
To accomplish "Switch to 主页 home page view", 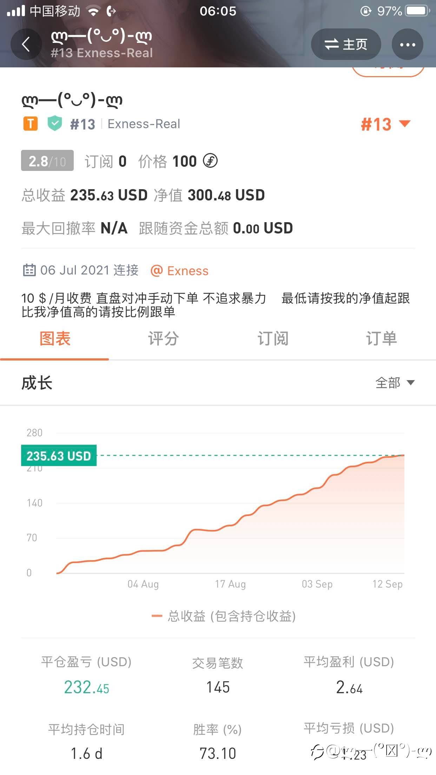I will 346,45.
